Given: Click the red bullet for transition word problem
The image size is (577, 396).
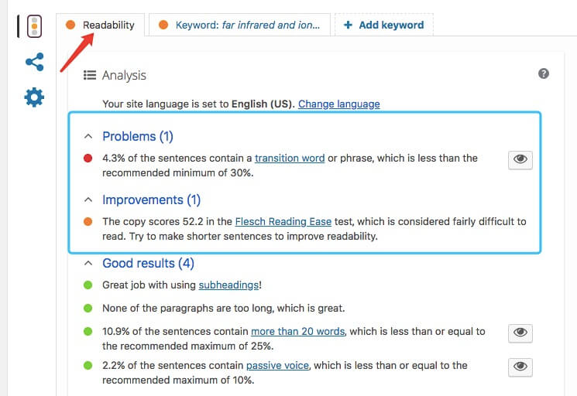Looking at the screenshot, I should (x=88, y=159).
